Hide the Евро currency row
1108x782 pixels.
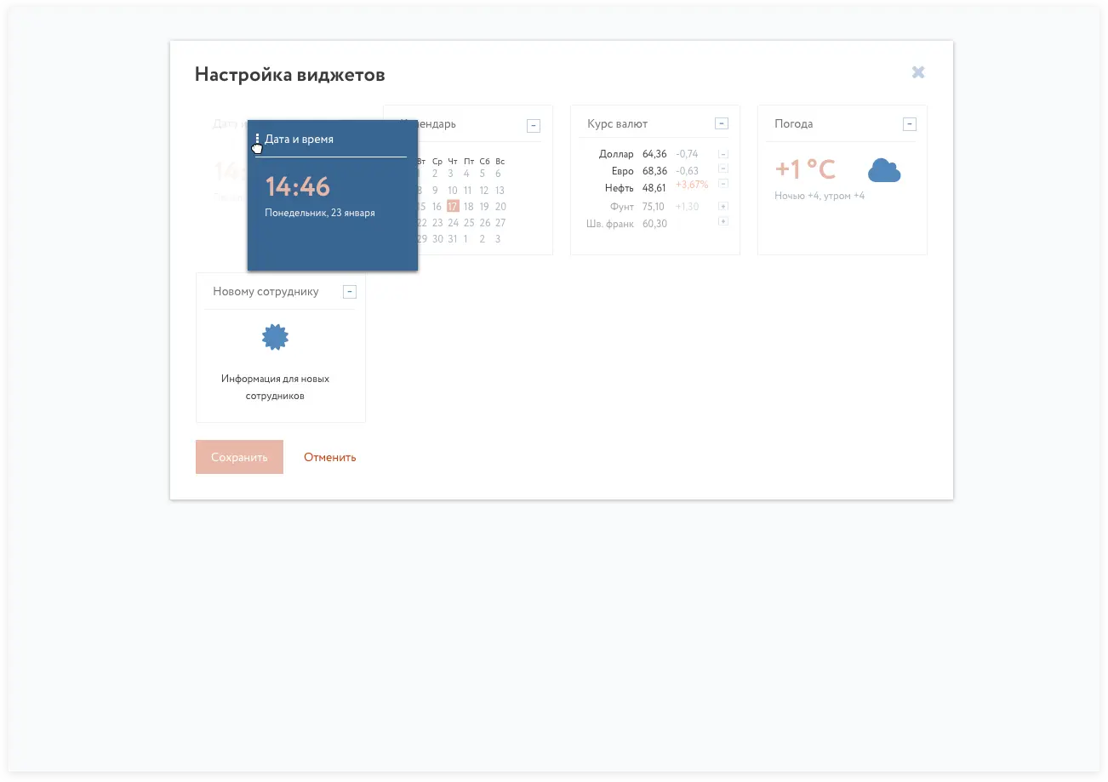(x=723, y=168)
